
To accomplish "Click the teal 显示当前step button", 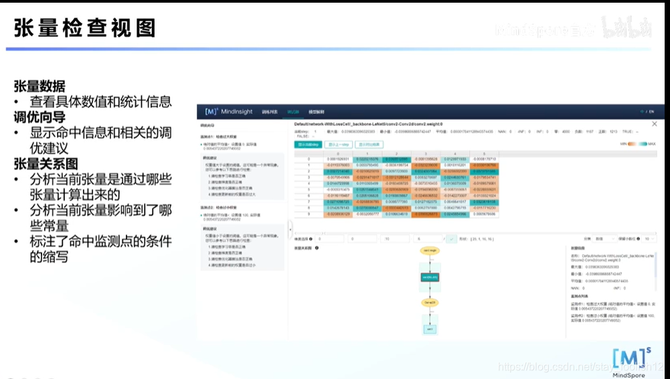I will [x=308, y=145].
